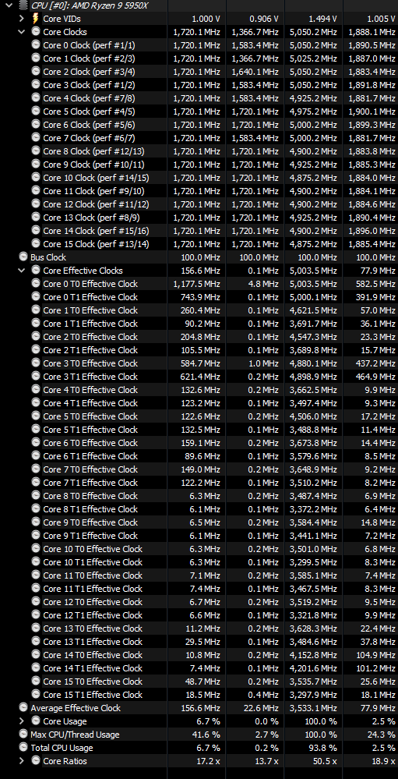This screenshot has height=779, width=398.
Task: Click the icon beside Core 3 Clock (perf #1/2)
Action: point(35,84)
